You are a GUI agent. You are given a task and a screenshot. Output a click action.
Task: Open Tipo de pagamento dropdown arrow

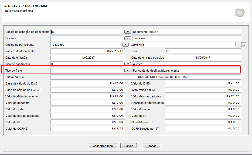click(127, 64)
